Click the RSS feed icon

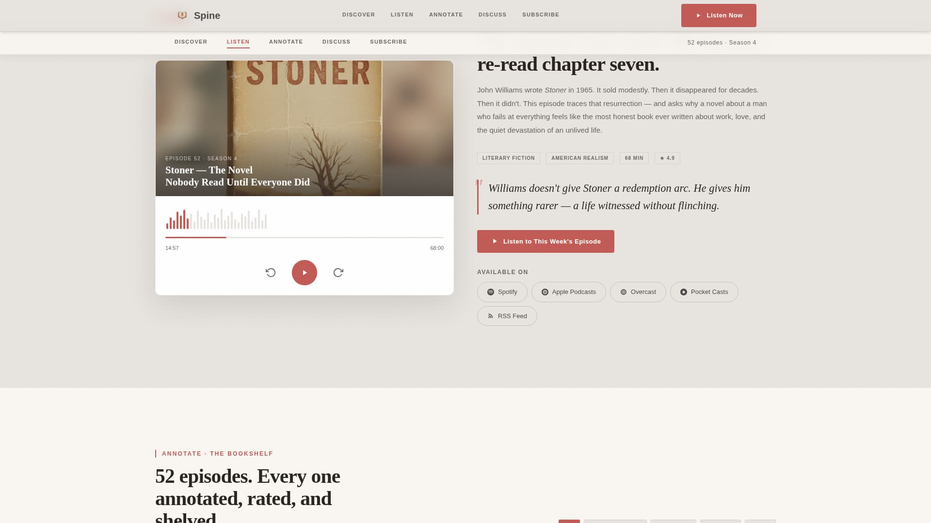point(491,316)
